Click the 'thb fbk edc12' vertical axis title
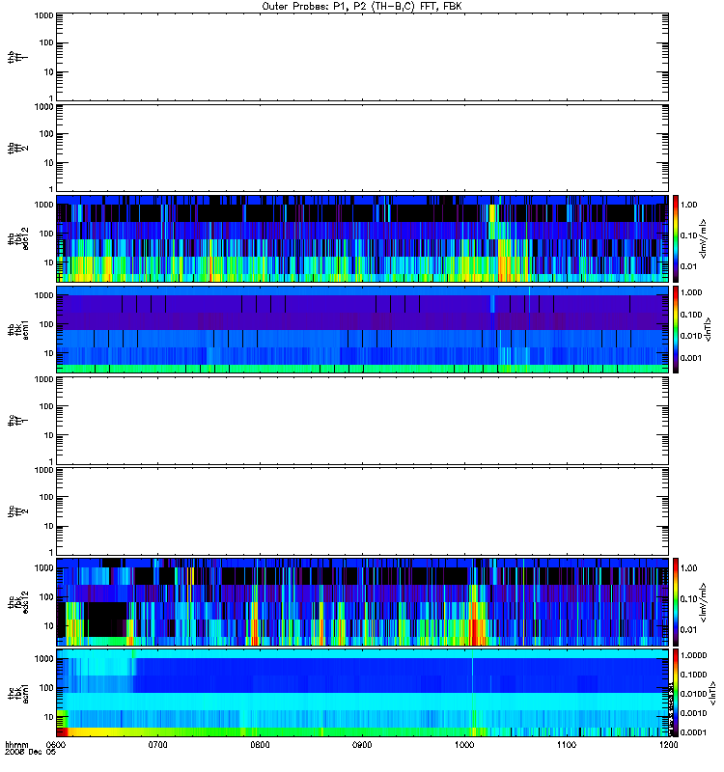The height and width of the screenshot is (772, 724). 18,238
